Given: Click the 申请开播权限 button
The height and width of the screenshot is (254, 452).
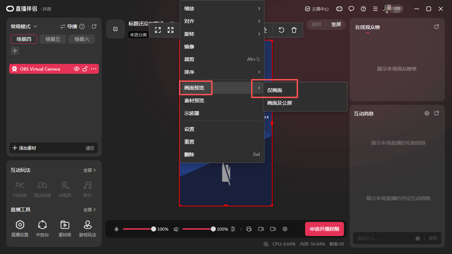Looking at the screenshot, I should [x=324, y=229].
